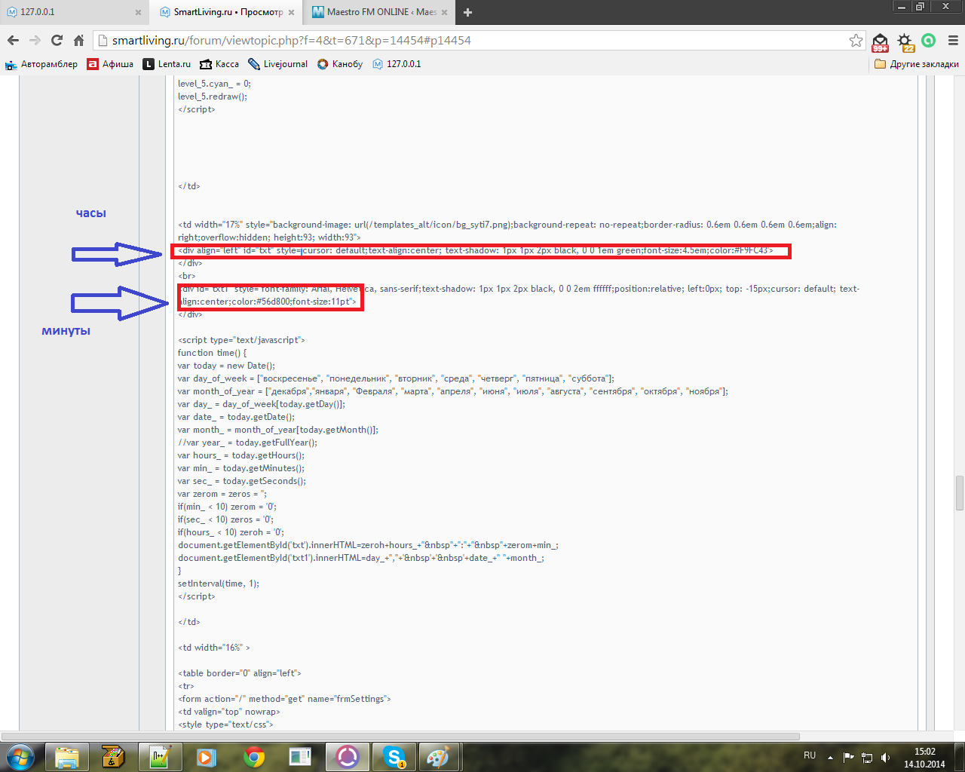Click the line "var min_ = today.getMinutes();"

241,468
